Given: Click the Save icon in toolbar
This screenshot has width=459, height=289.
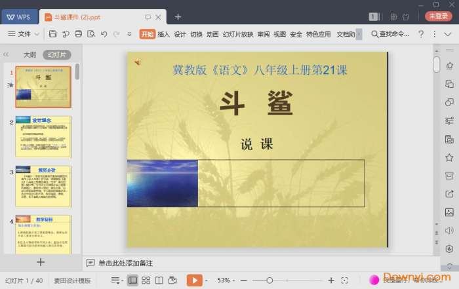Looking at the screenshot, I should [x=52, y=34].
